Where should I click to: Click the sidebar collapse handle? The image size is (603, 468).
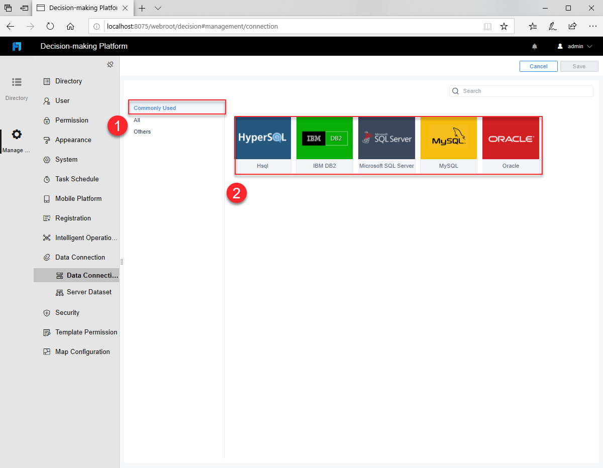(122, 262)
